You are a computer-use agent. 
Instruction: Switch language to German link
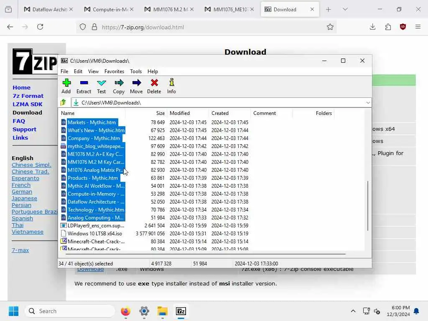pos(22,191)
